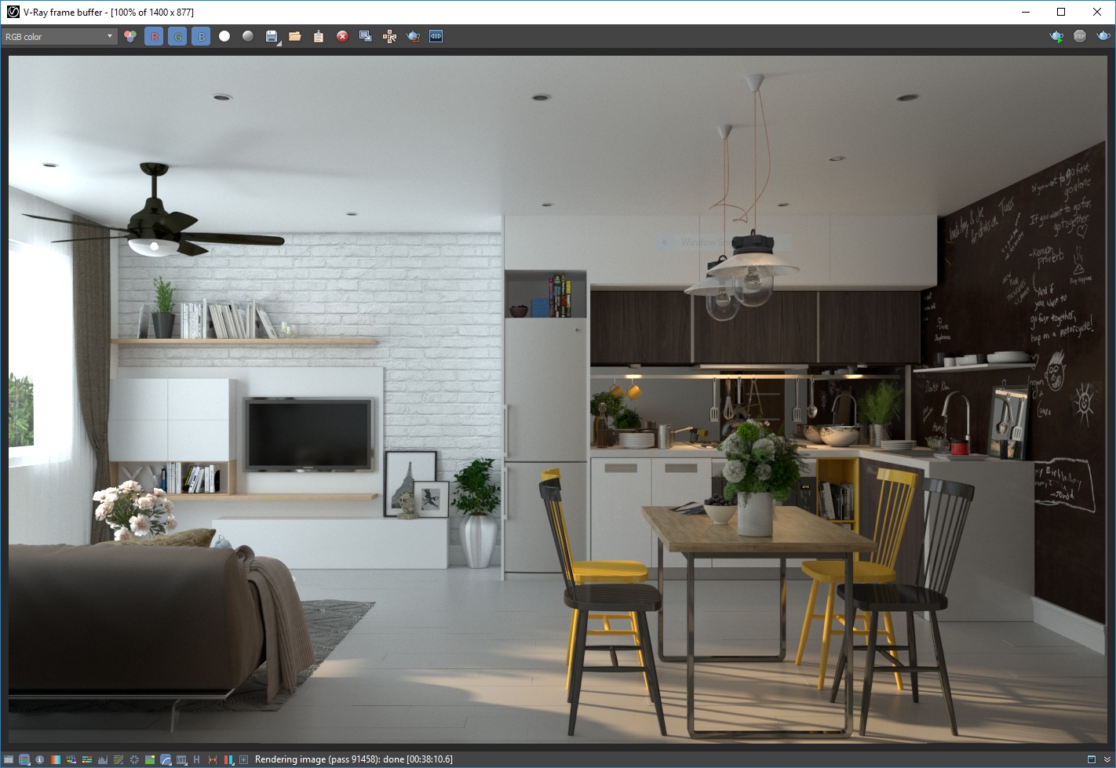
Task: Toggle HSL correction in bottom toolbar
Action: pyautogui.click(x=71, y=759)
